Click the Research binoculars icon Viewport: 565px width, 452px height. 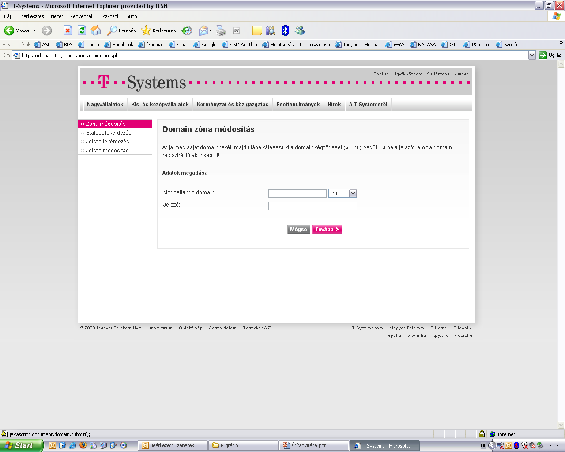coord(271,30)
